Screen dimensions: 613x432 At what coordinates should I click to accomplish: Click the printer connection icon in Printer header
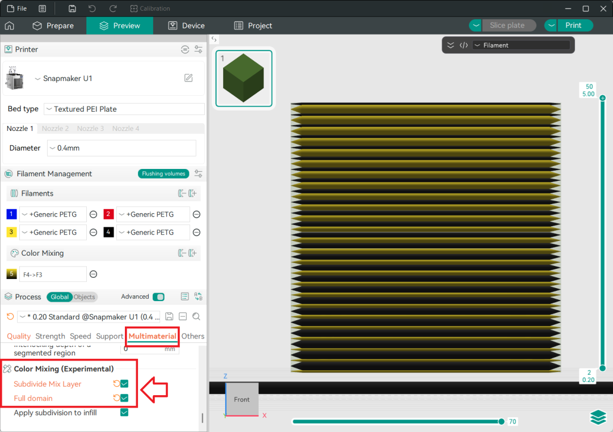(185, 49)
